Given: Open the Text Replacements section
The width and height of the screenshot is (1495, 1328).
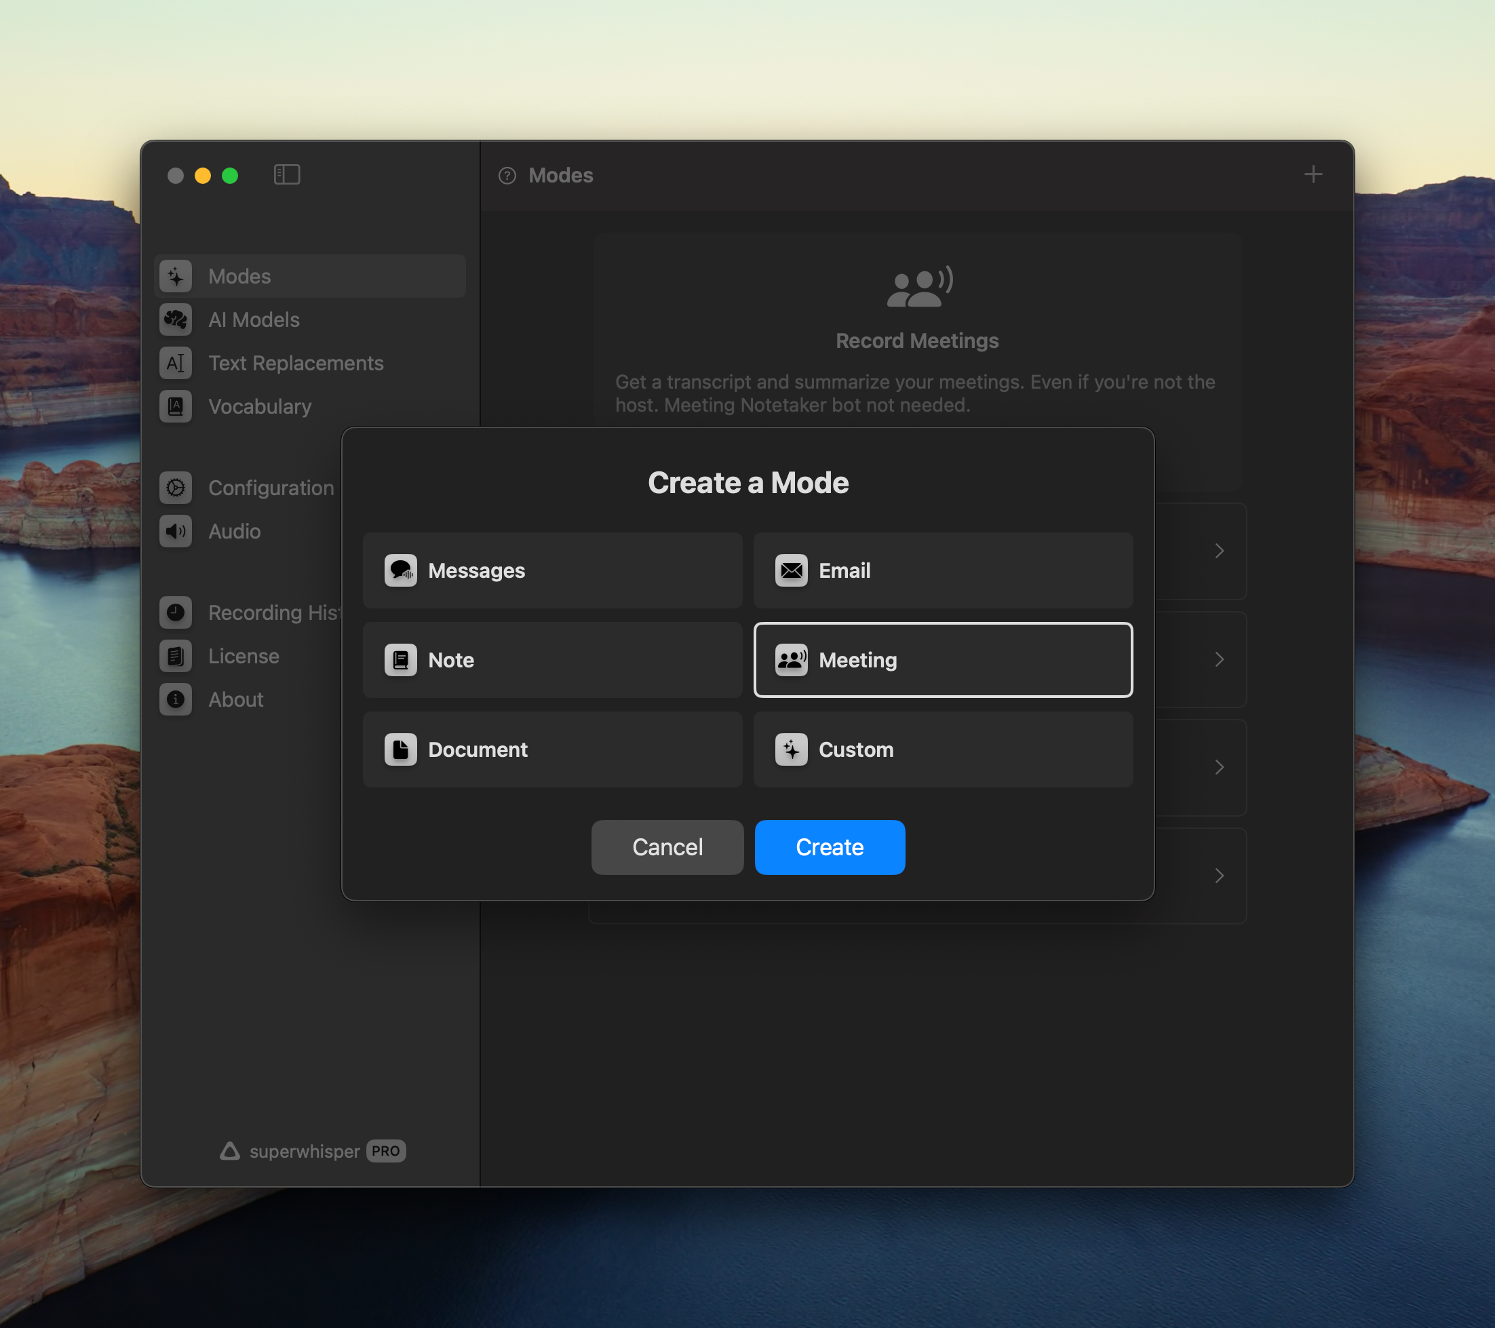Looking at the screenshot, I should (x=295, y=362).
